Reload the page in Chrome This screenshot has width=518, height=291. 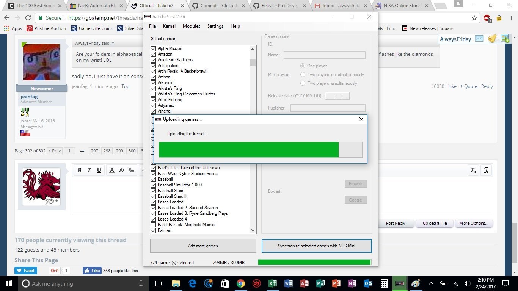[28, 18]
